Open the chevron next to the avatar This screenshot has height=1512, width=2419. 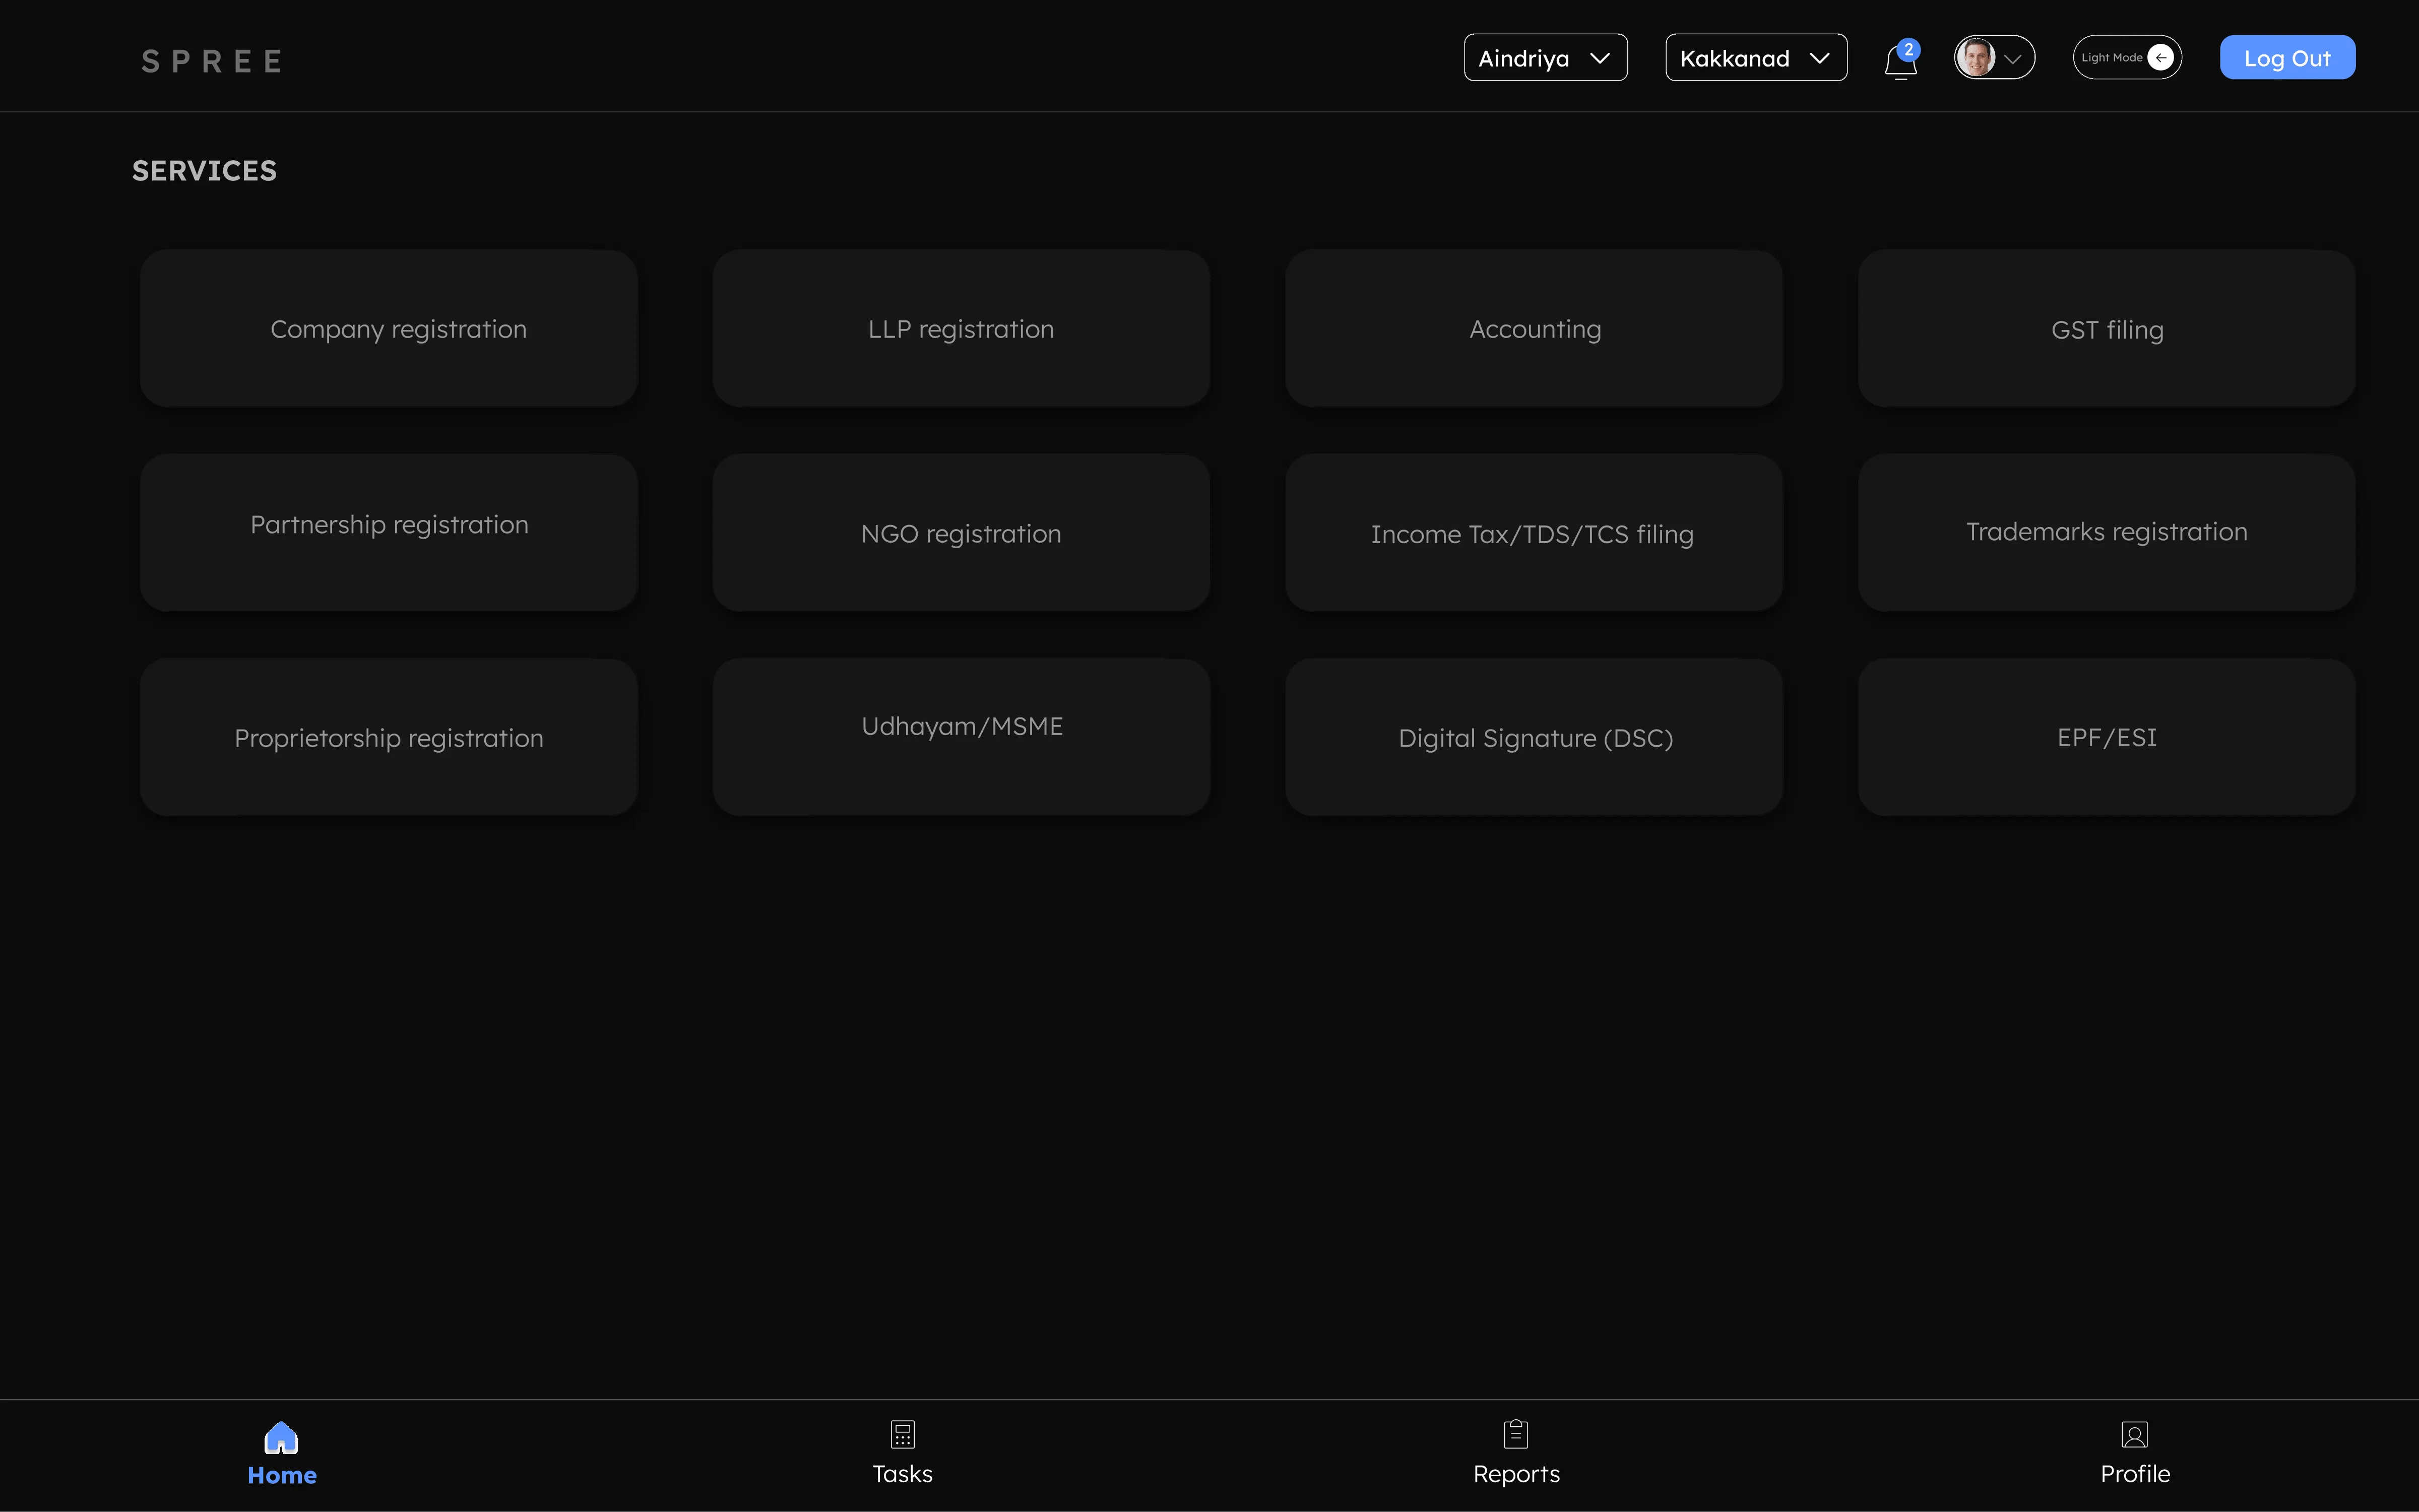point(2013,59)
